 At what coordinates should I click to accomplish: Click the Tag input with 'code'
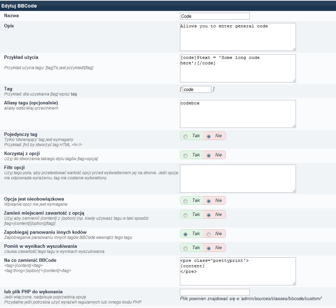[197, 89]
